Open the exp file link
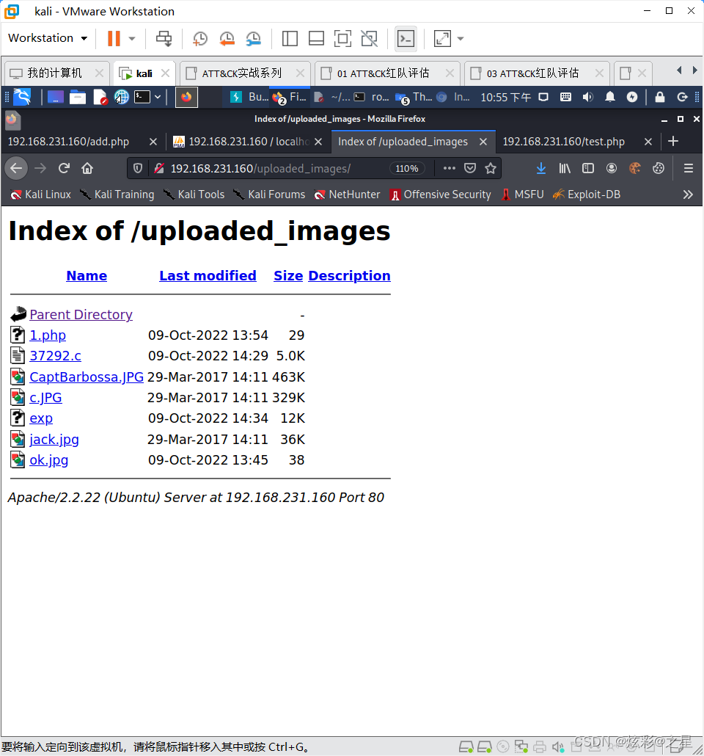The height and width of the screenshot is (756, 704). coord(41,418)
